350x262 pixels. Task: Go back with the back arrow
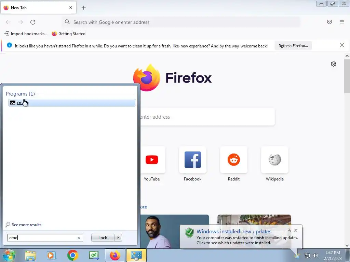pyautogui.click(x=8, y=22)
